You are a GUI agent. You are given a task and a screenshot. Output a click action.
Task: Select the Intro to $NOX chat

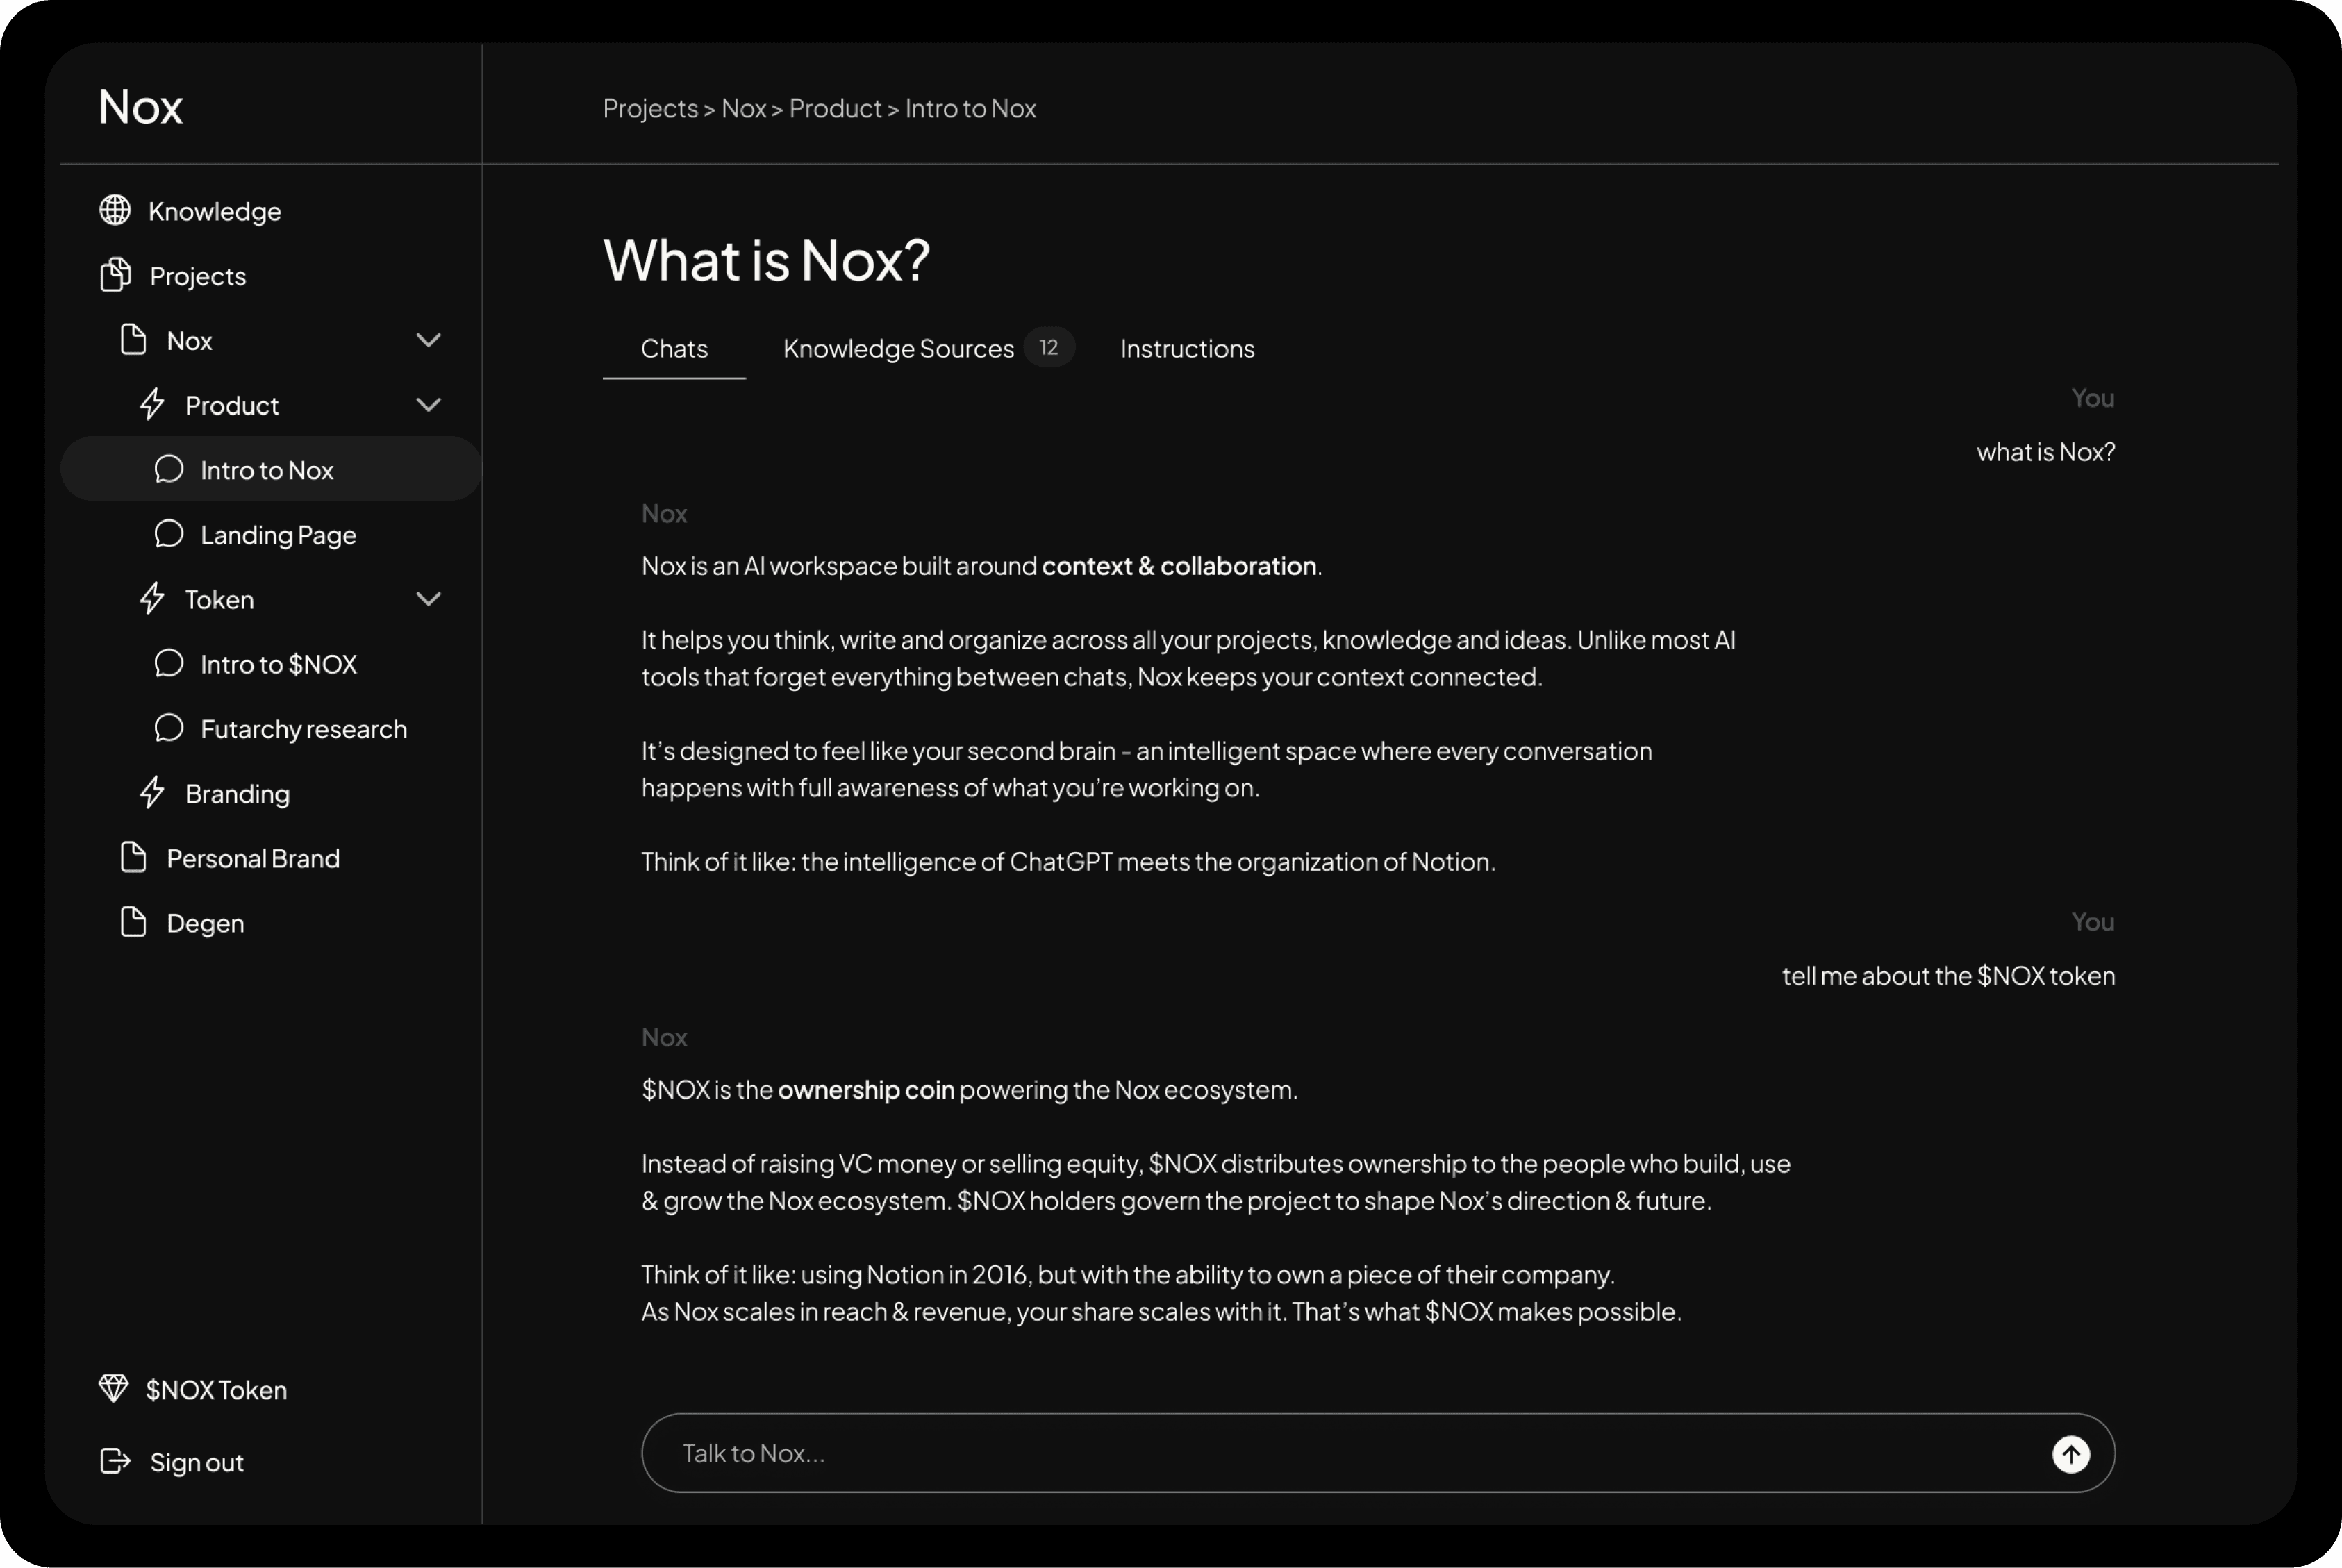(279, 663)
